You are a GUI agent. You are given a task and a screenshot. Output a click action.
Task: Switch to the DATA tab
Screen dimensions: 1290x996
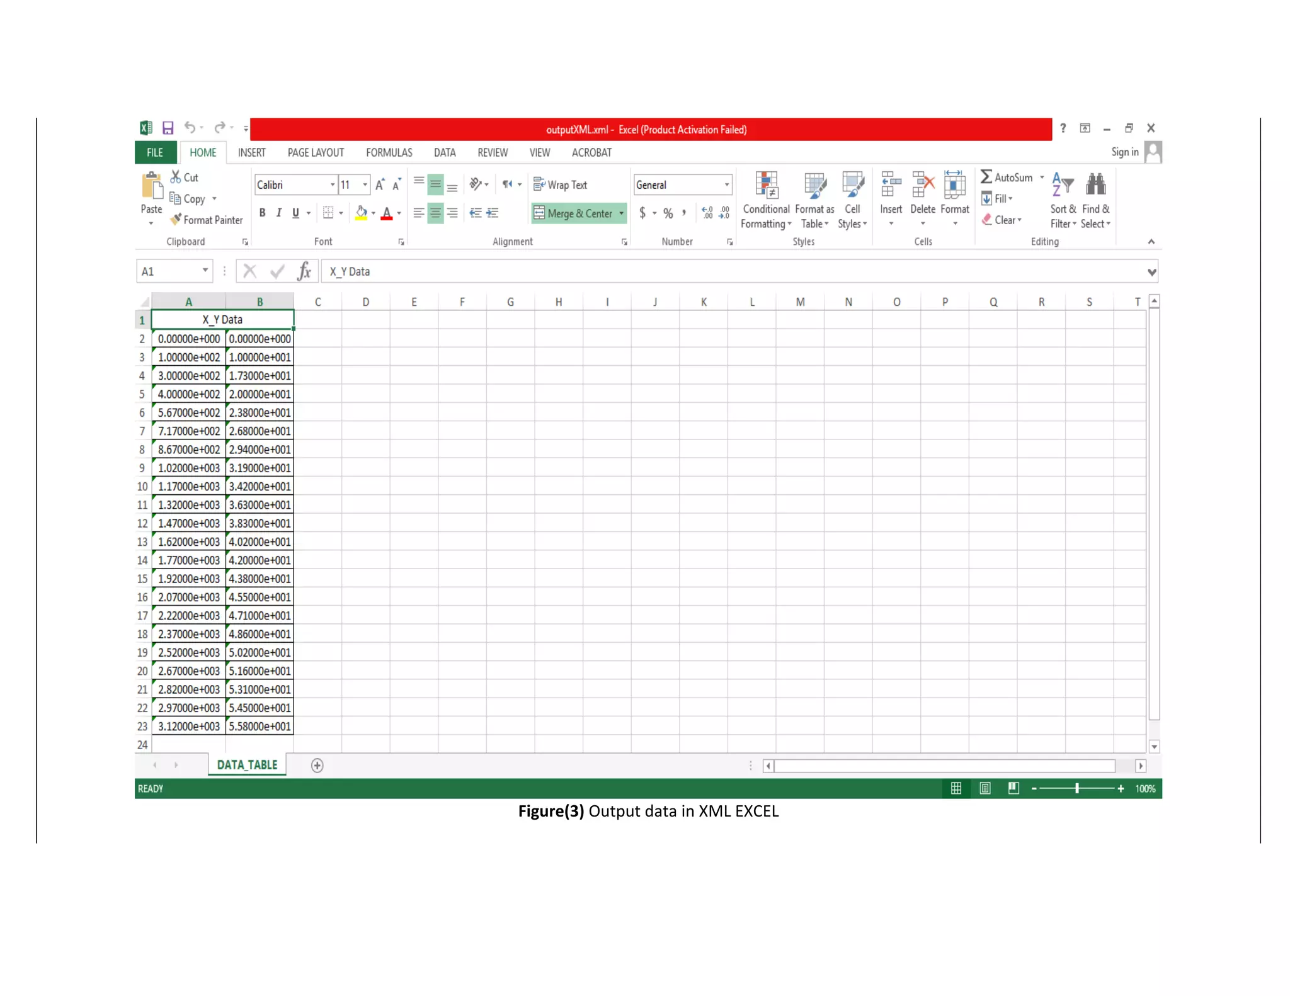(445, 152)
